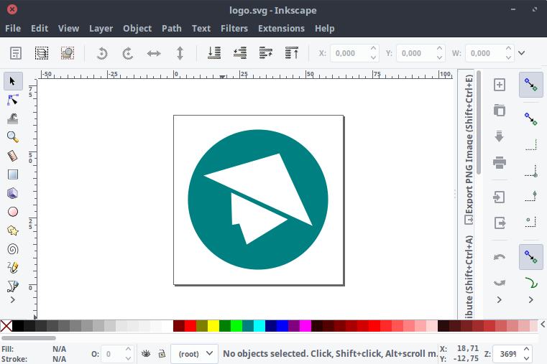
Task: Open the Extensions menu
Action: (281, 29)
